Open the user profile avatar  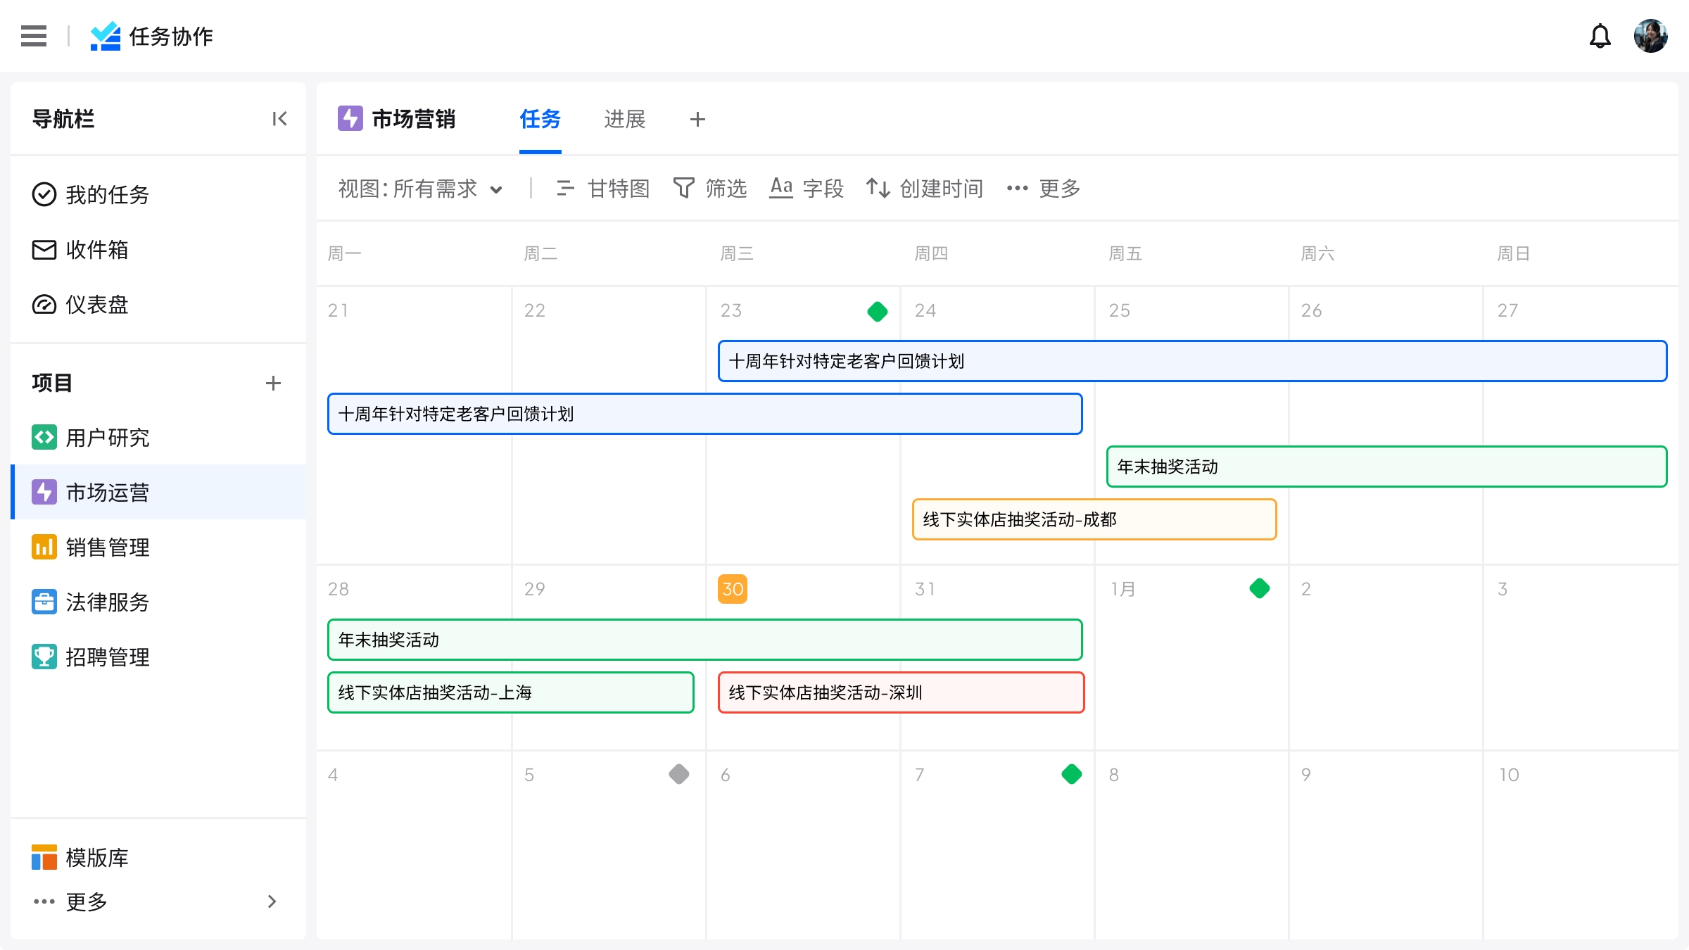click(x=1650, y=36)
